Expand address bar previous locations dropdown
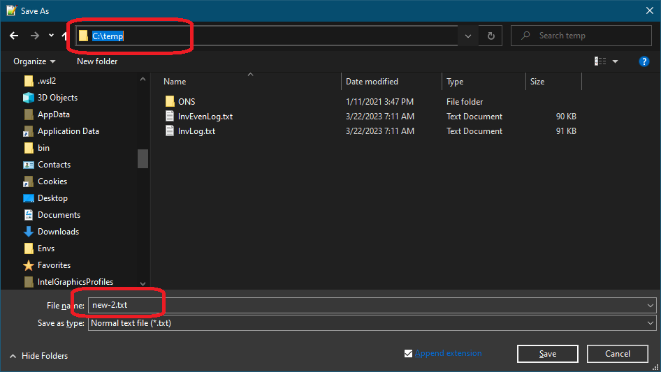The width and height of the screenshot is (661, 372). [468, 36]
